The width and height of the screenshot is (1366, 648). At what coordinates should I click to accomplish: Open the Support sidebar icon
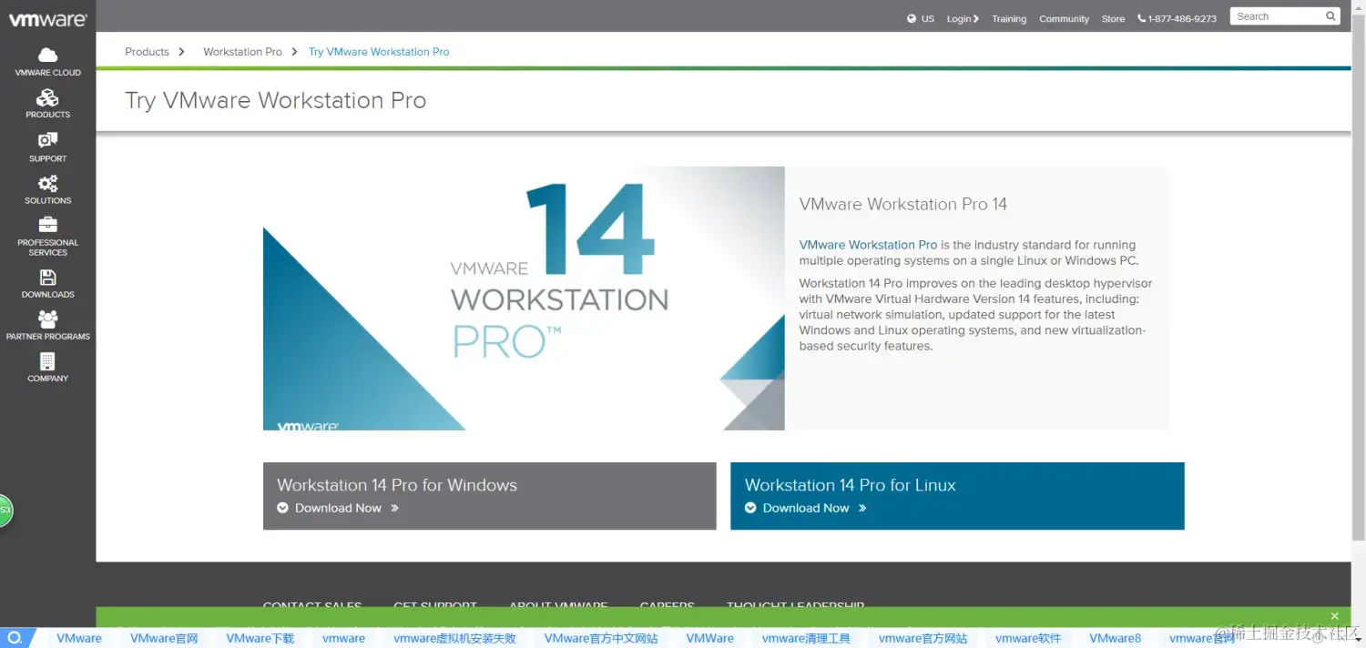point(47,140)
